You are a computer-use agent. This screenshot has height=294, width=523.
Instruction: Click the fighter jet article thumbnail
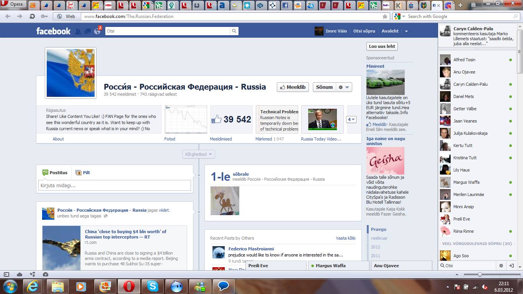pos(61,248)
